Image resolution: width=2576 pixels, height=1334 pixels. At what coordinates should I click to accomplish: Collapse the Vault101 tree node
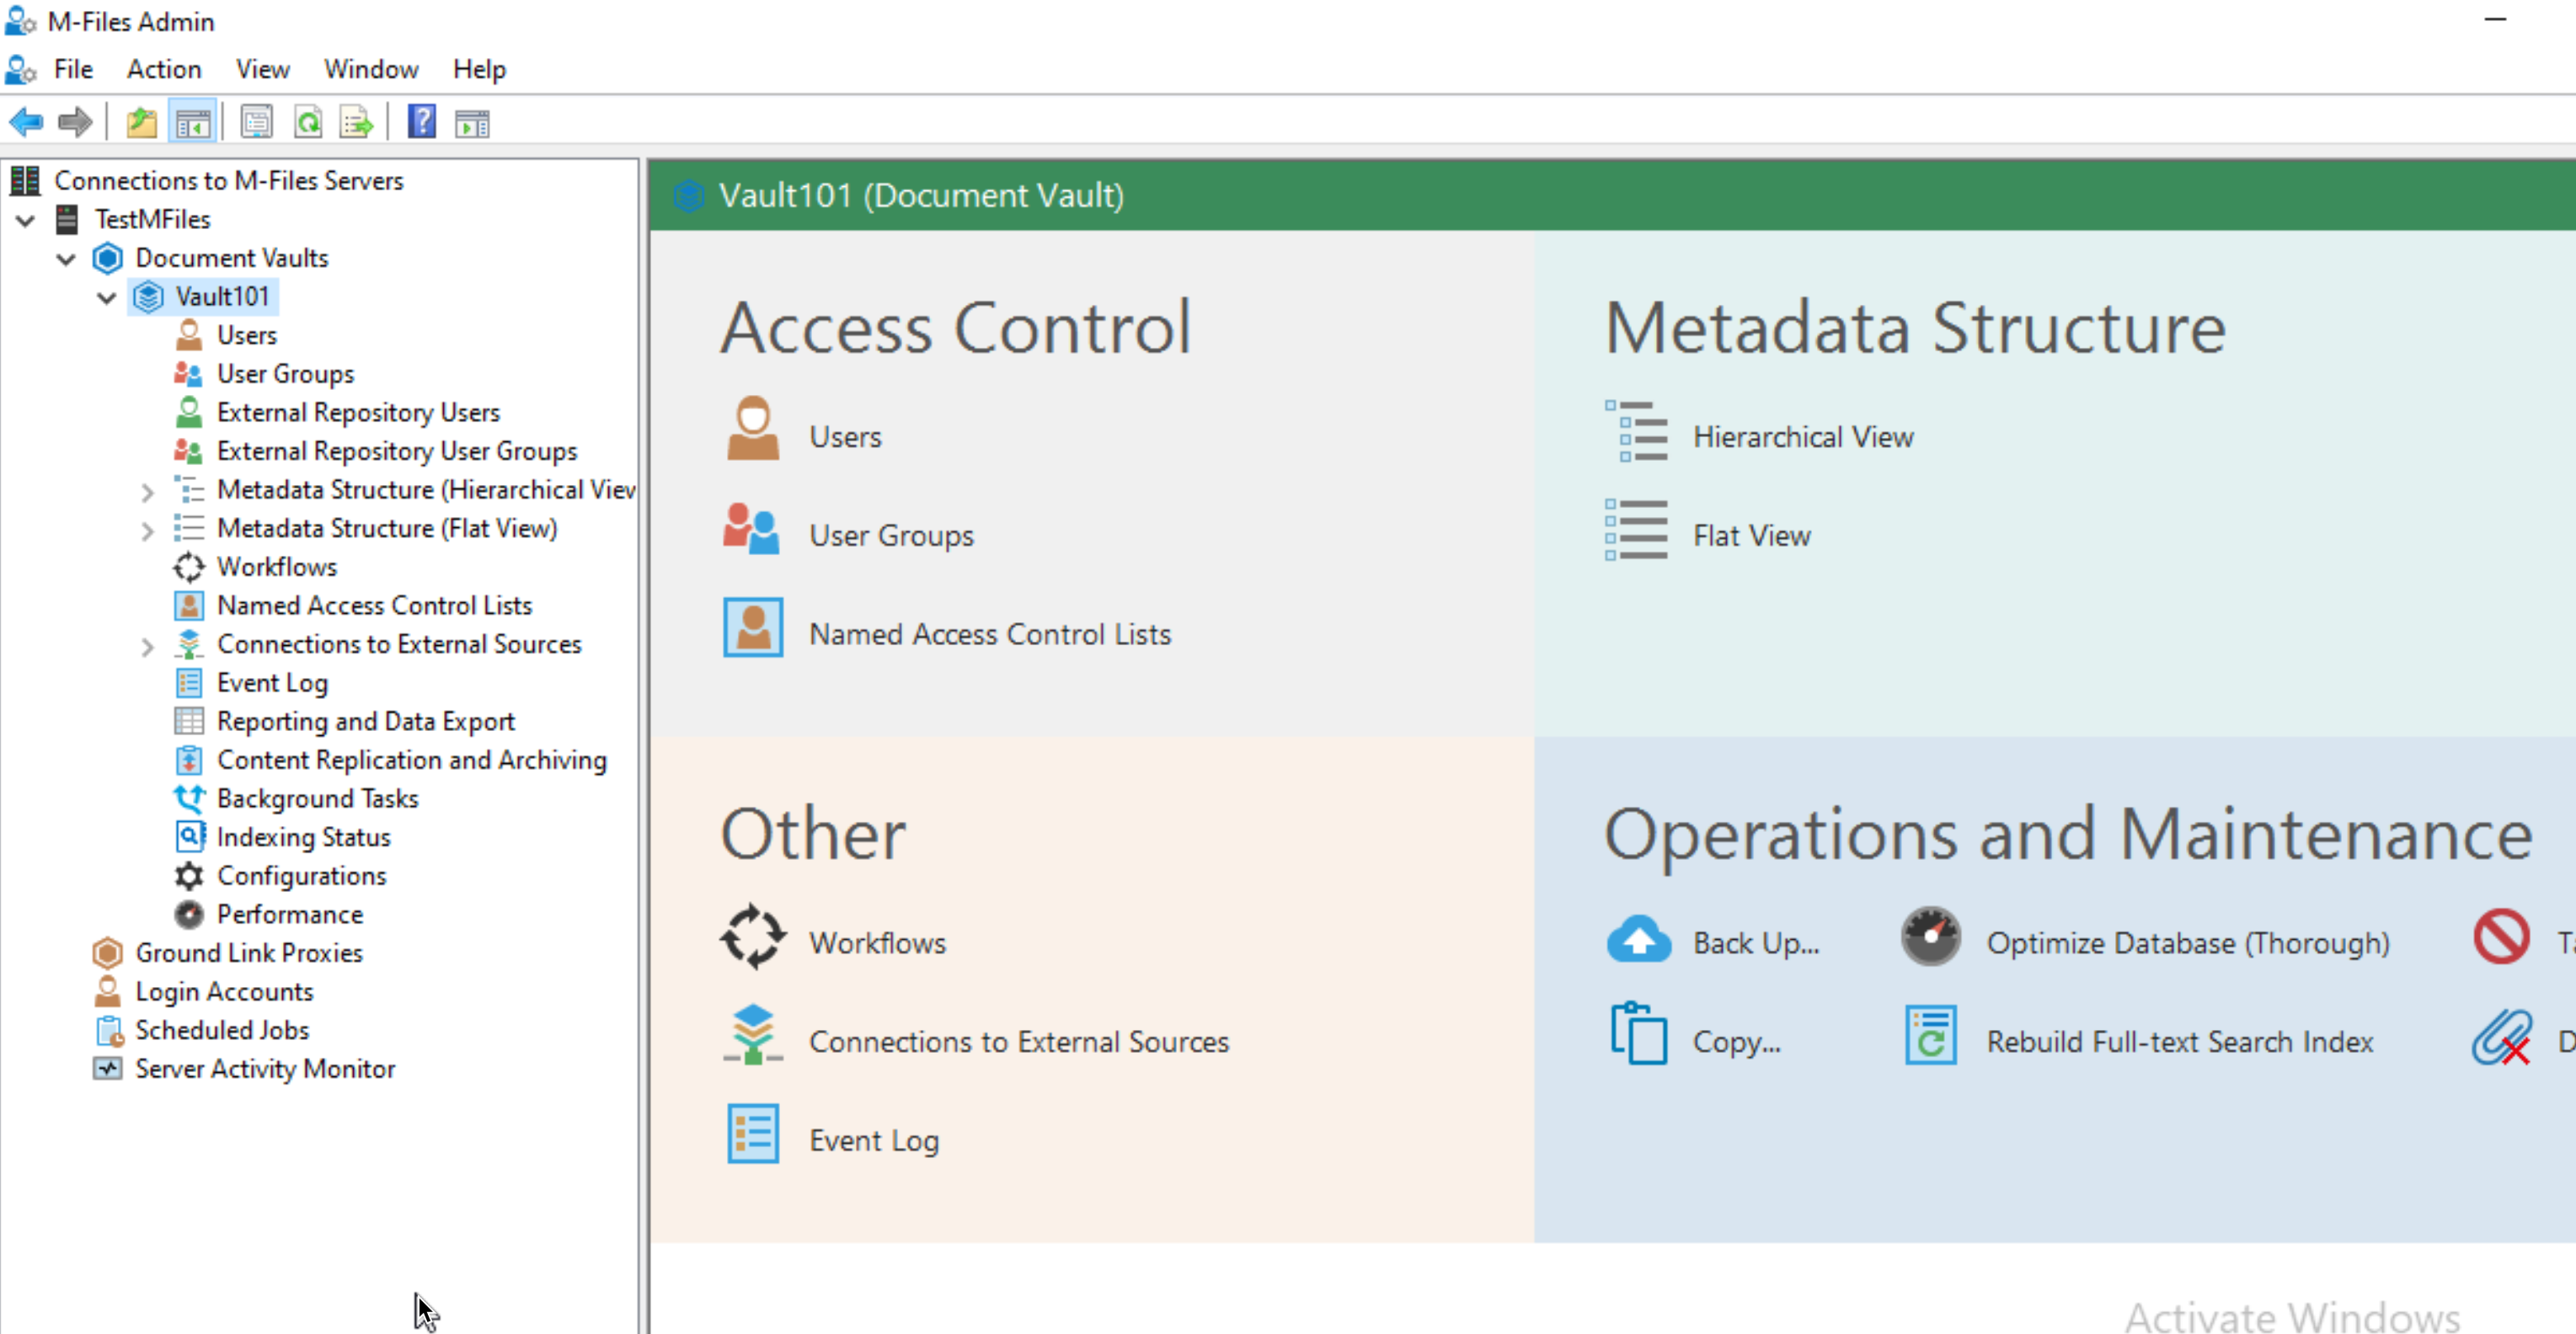tap(107, 298)
